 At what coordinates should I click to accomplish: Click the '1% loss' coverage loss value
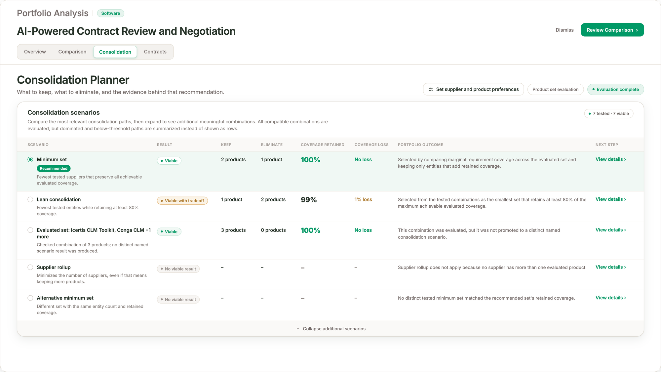(363, 199)
